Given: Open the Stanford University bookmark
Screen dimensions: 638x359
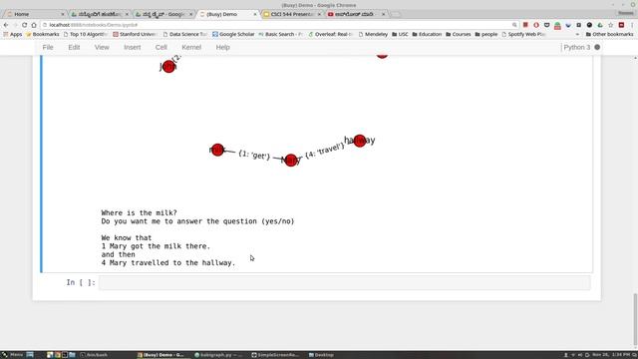Looking at the screenshot, I should click(136, 34).
